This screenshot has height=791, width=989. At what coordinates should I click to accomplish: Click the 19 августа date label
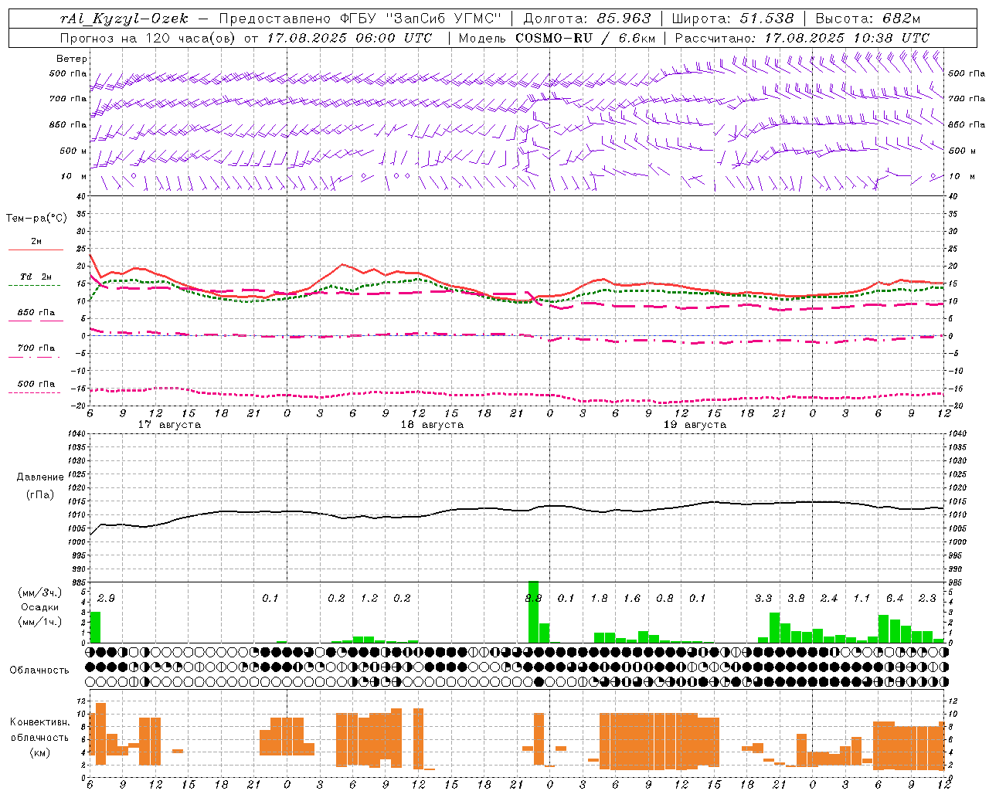pyautogui.click(x=695, y=425)
